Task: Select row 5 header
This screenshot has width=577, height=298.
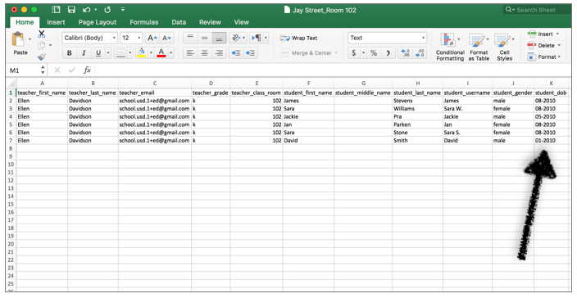Action: coord(11,124)
